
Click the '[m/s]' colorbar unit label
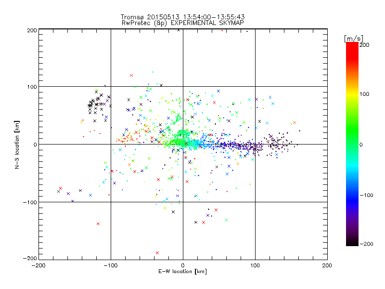[x=354, y=39]
